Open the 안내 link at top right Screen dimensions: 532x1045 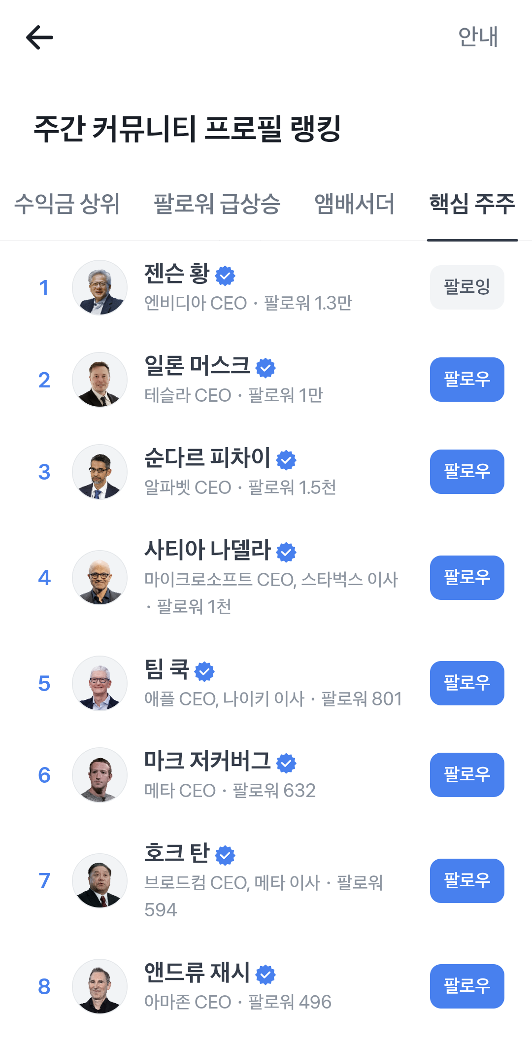point(478,37)
